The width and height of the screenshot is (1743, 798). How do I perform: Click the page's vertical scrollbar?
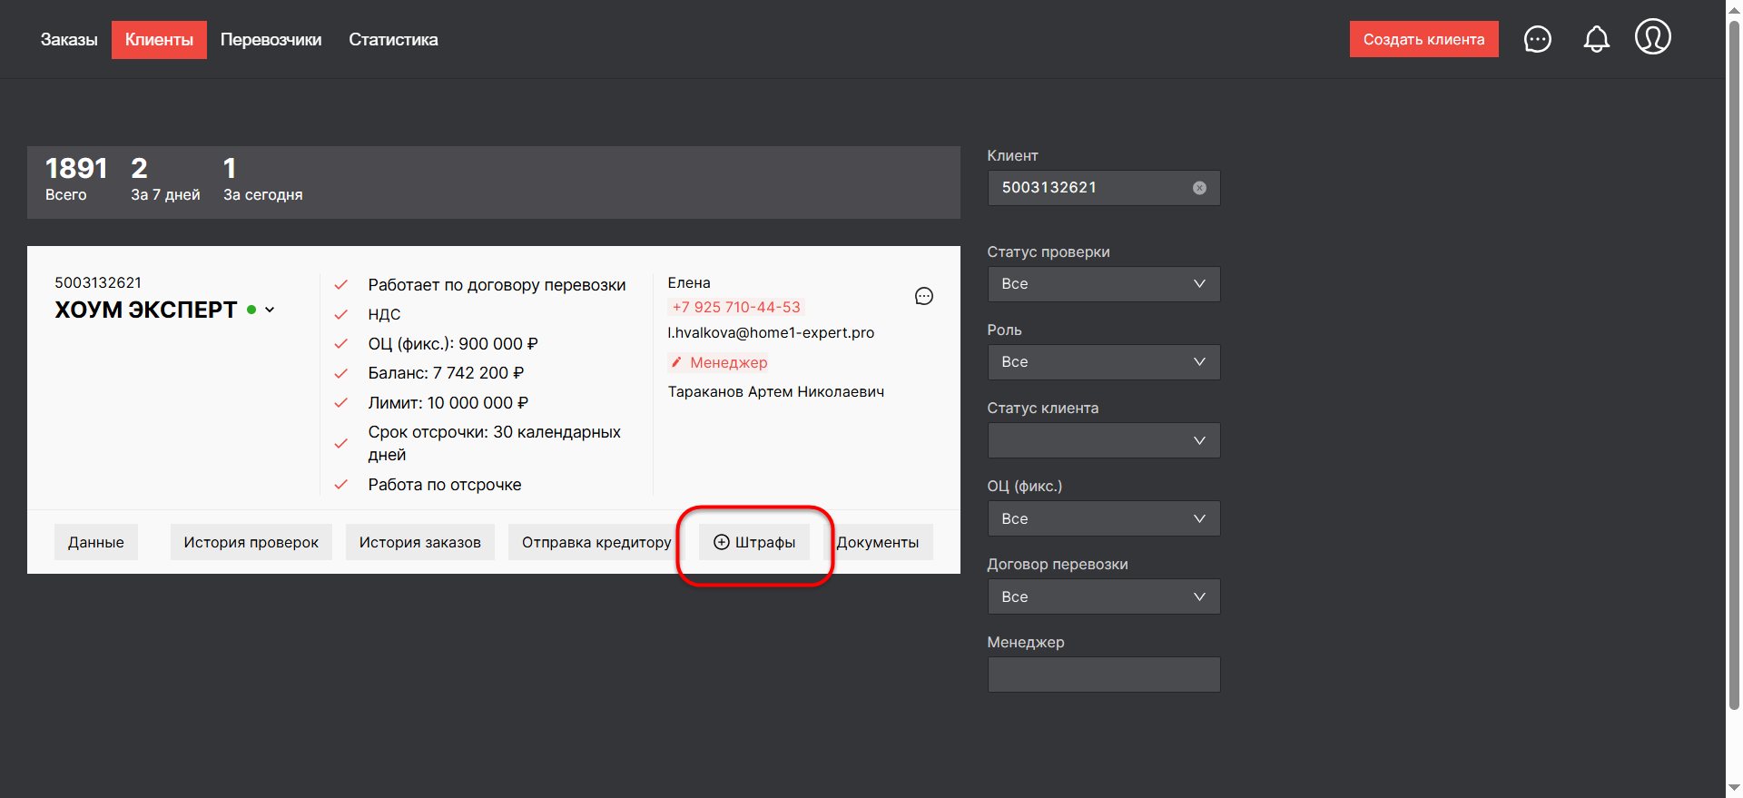[1734, 363]
